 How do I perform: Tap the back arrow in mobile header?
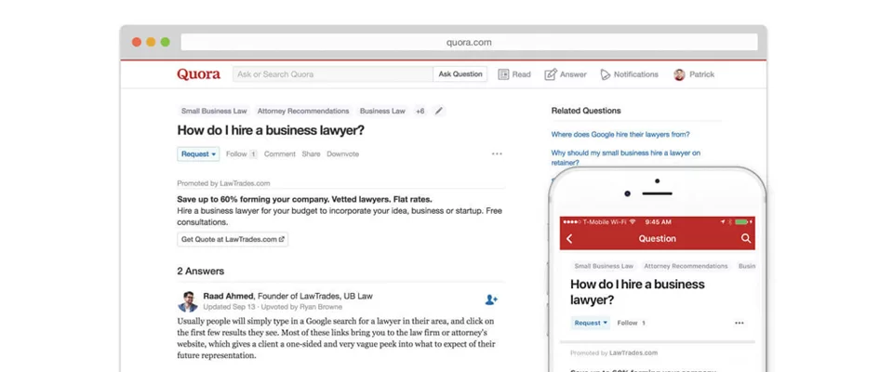coord(569,239)
